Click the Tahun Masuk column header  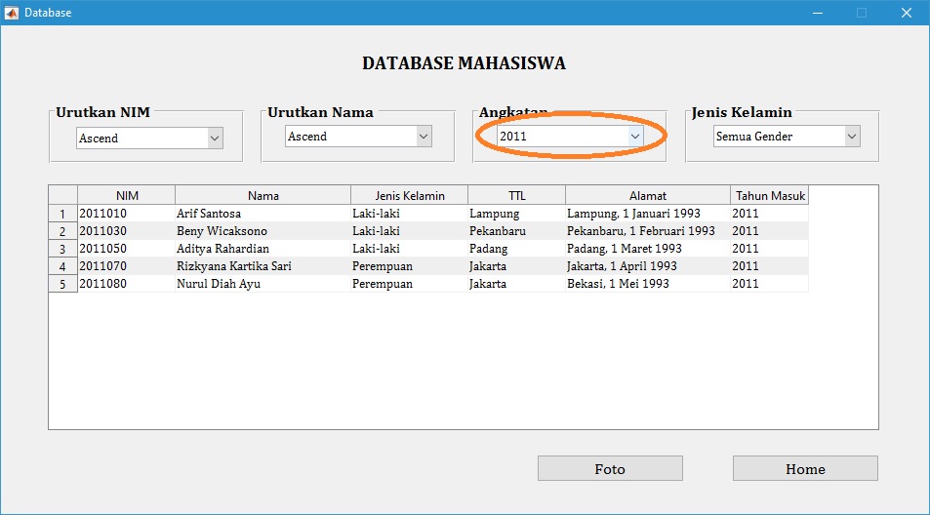(x=770, y=196)
